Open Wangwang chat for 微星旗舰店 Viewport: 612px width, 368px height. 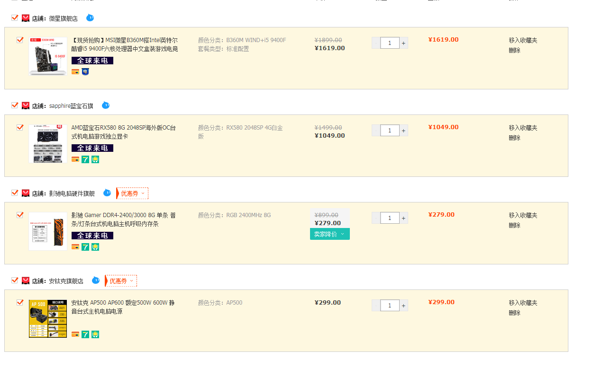pos(90,18)
